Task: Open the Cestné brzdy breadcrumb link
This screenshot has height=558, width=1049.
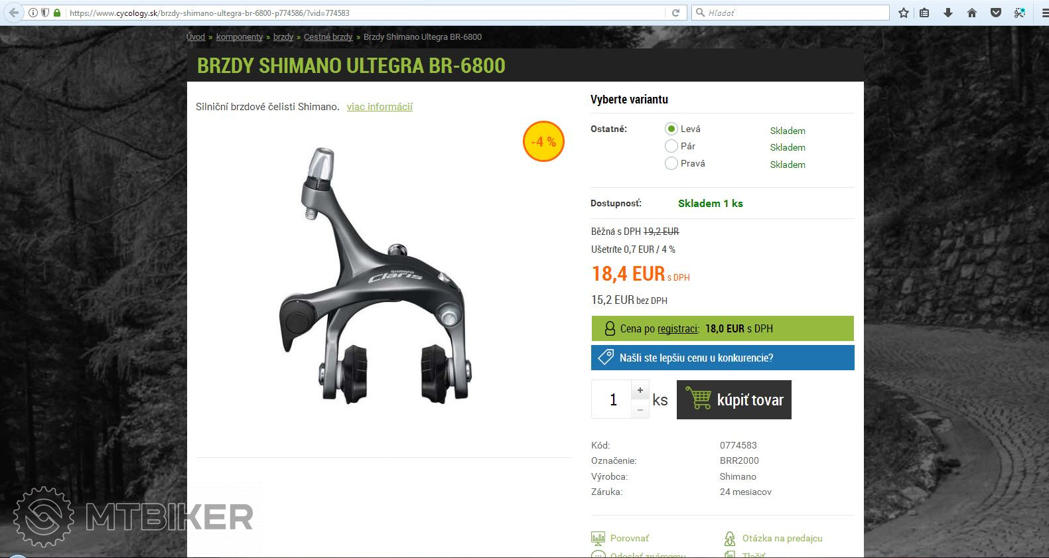Action: coord(328,37)
